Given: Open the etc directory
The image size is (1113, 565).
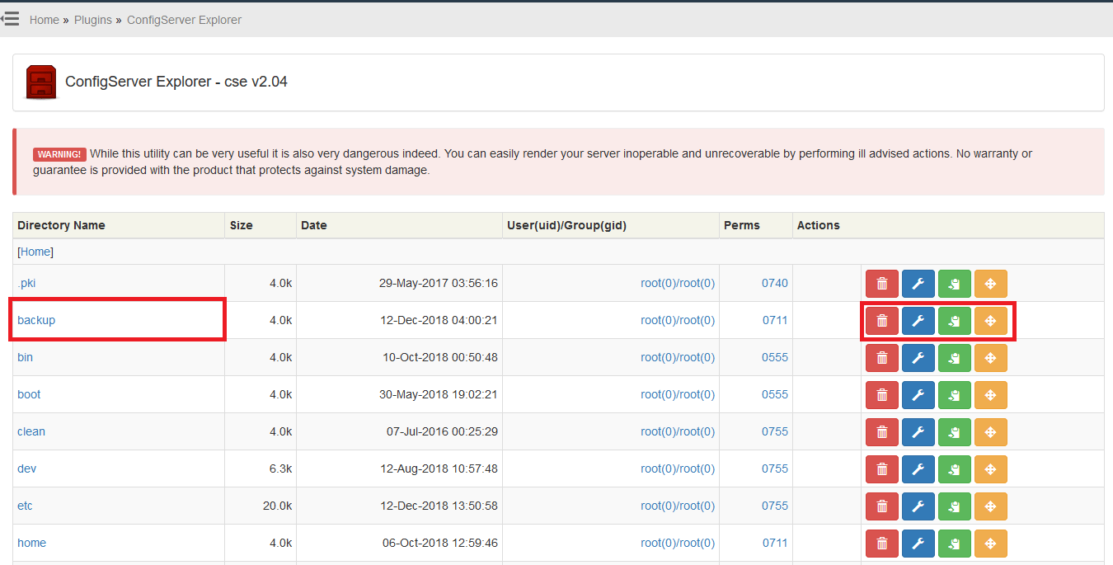Looking at the screenshot, I should pyautogui.click(x=25, y=506).
